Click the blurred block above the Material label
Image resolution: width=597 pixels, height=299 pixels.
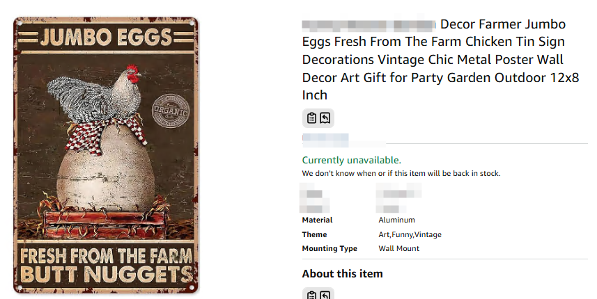313,198
